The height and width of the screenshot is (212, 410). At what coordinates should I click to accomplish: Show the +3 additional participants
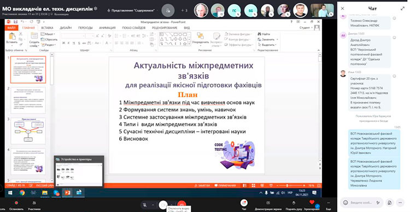(x=184, y=10)
